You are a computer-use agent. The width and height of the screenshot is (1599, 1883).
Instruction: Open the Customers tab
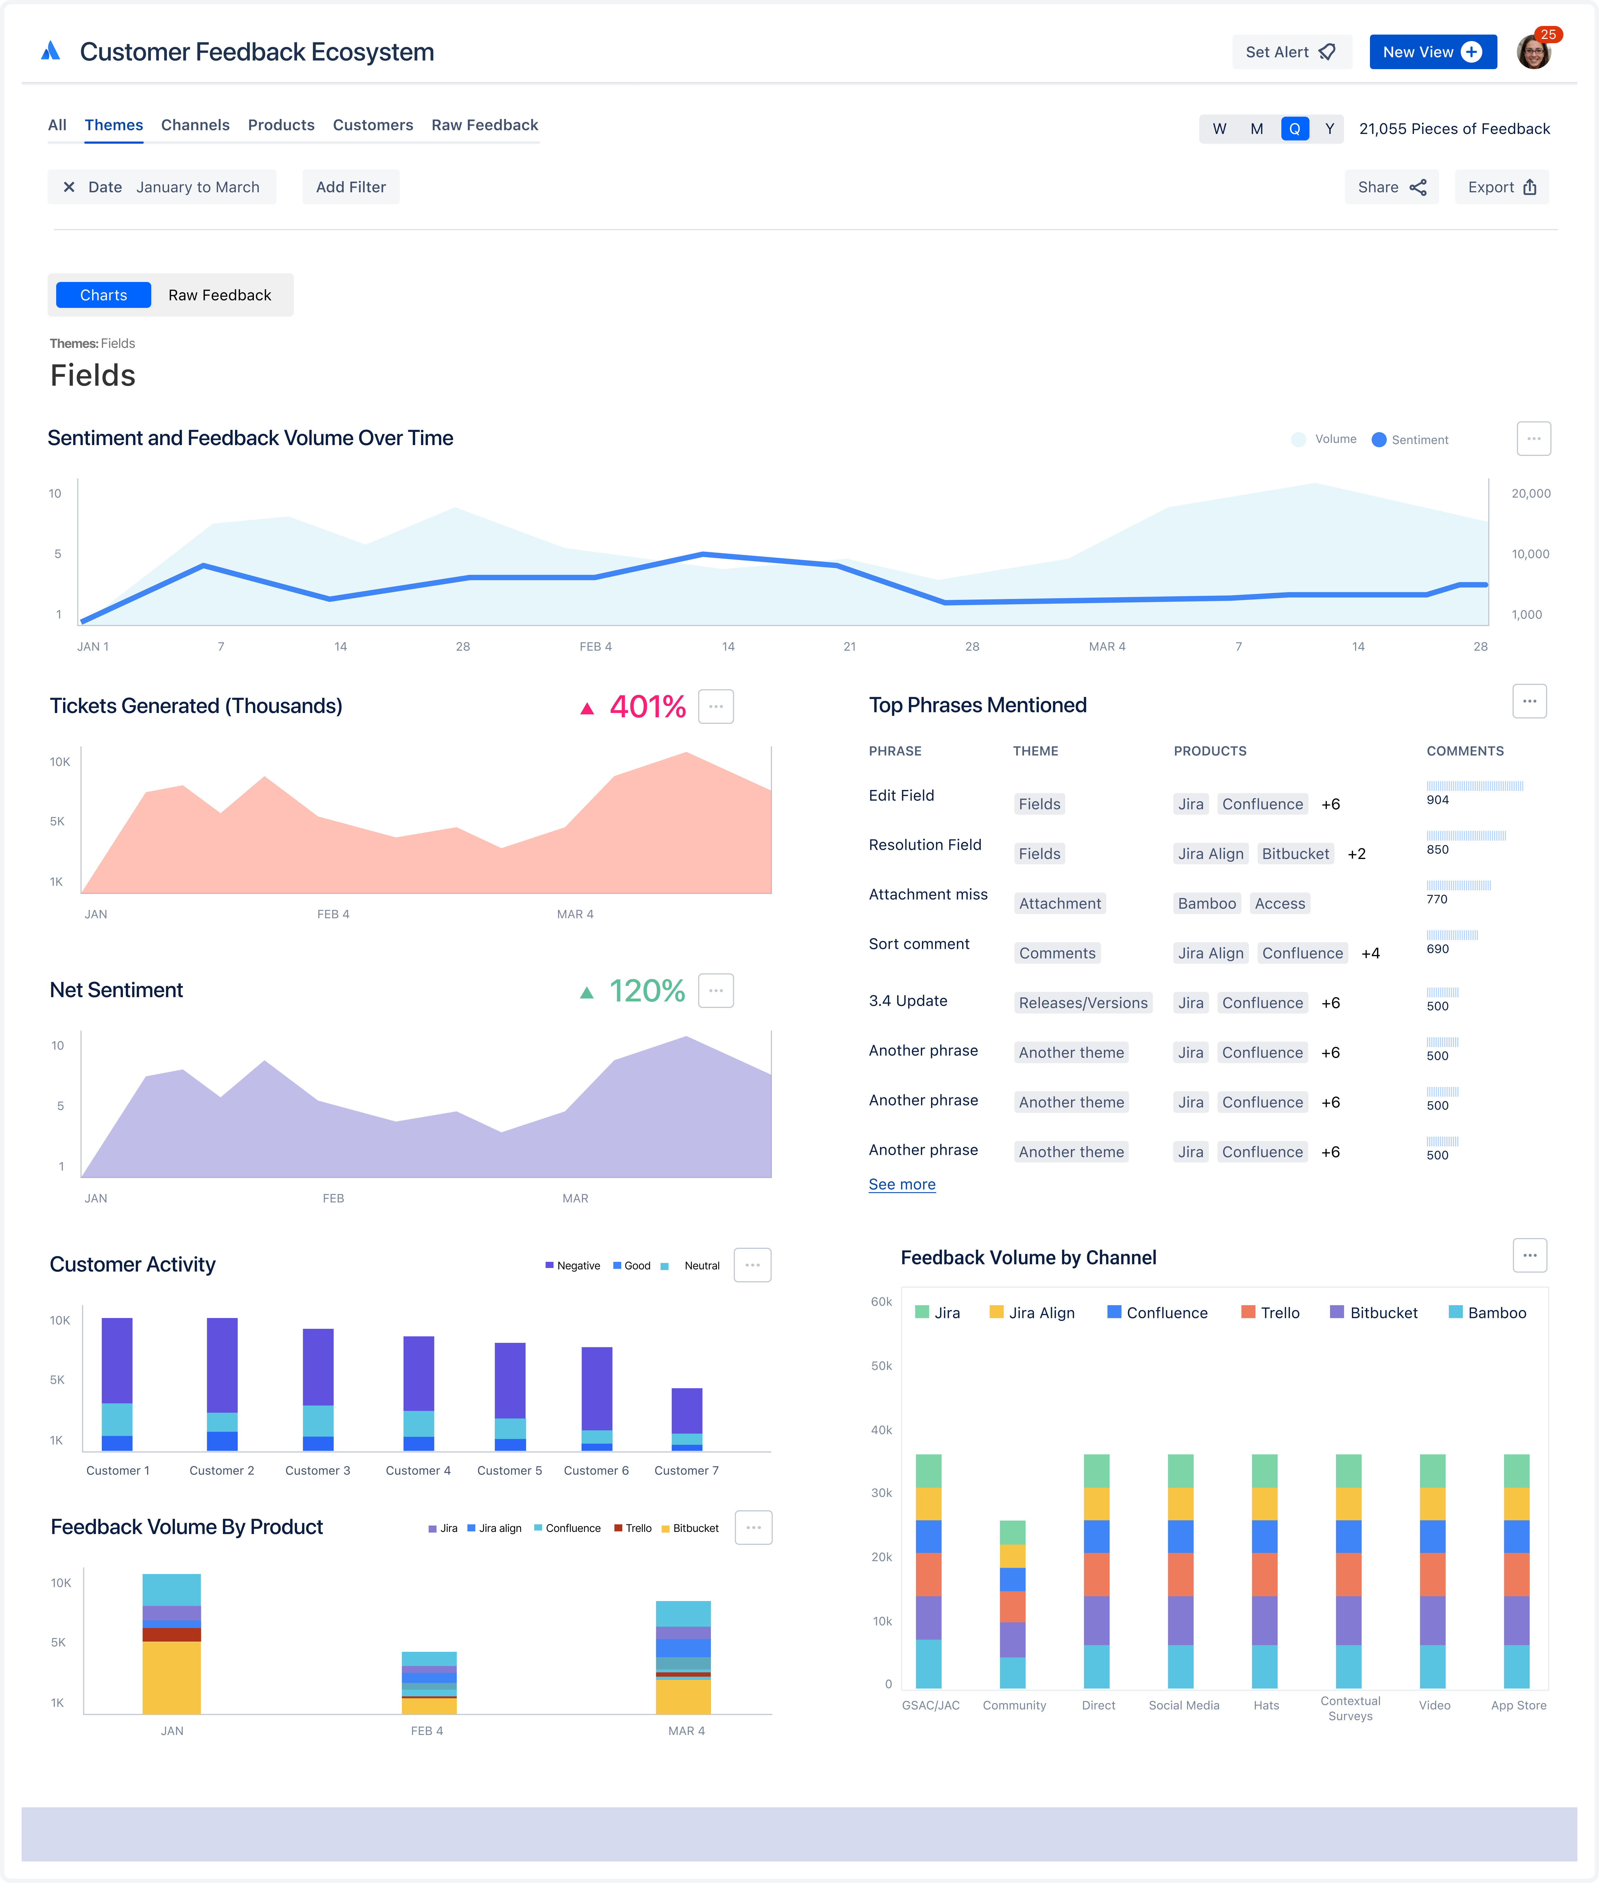tap(372, 125)
